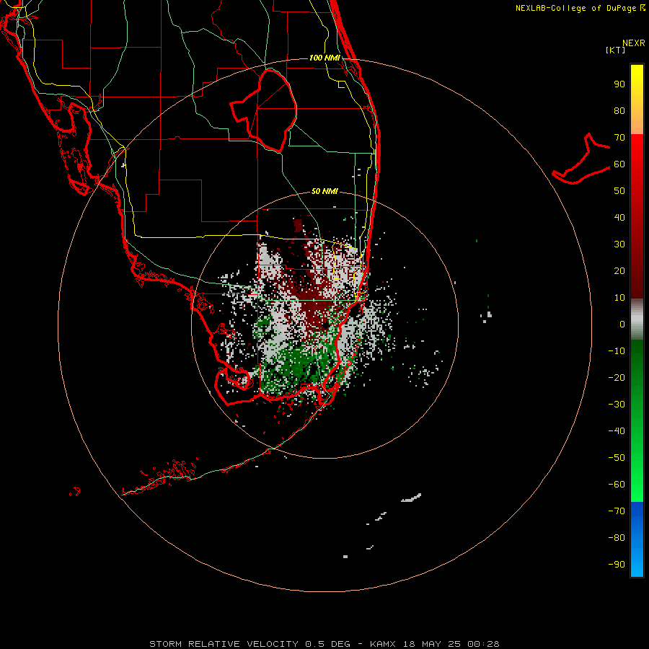Click the -30 value on the velocity scale
The width and height of the screenshot is (649, 649).
point(617,405)
